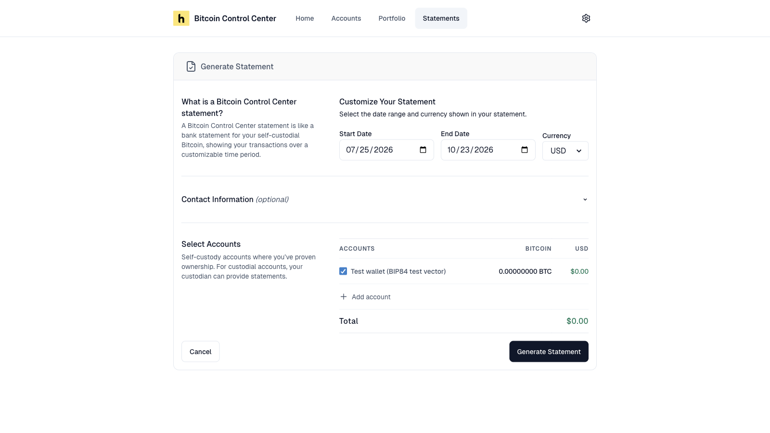Screen dimensions: 770x433
Task: Click the Total row label
Action: pyautogui.click(x=348, y=321)
